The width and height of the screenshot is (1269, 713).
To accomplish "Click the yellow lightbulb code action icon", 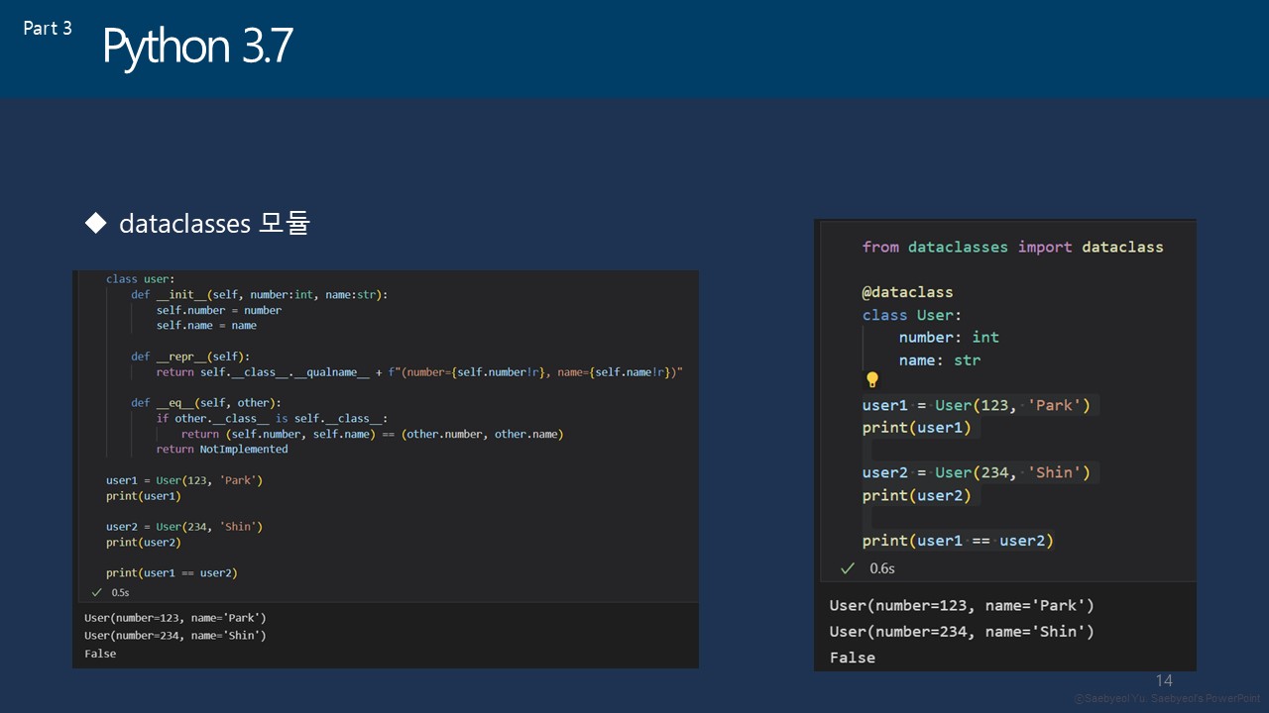I will 872,379.
